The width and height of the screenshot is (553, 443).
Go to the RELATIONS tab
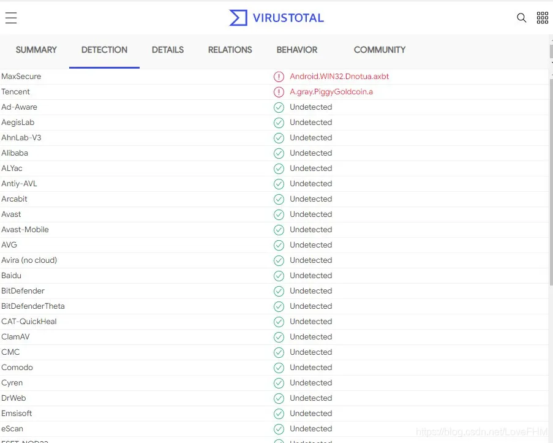pyautogui.click(x=230, y=50)
